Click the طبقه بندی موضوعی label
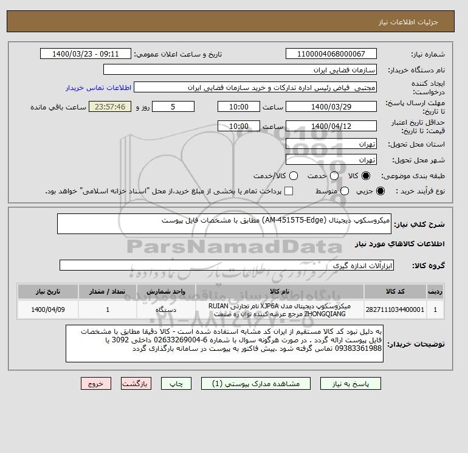This screenshot has width=468, height=453. [x=413, y=176]
